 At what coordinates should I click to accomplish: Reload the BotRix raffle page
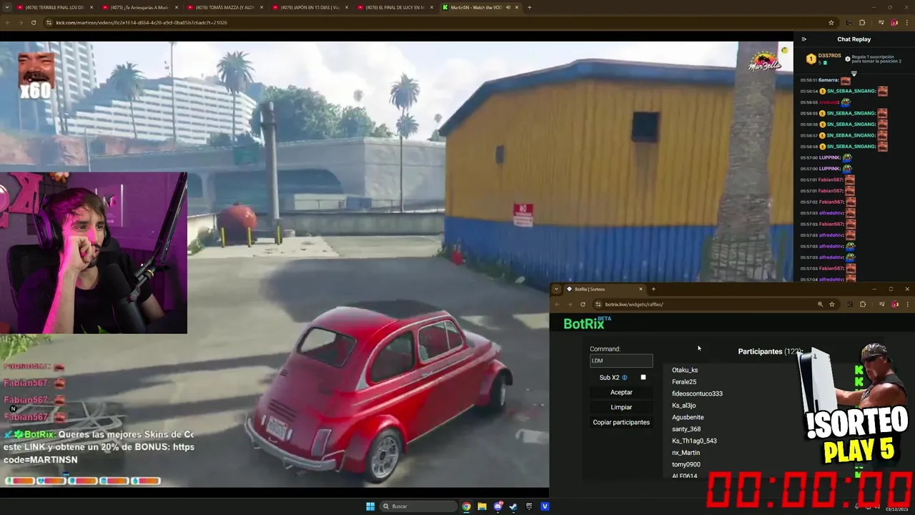tap(583, 304)
